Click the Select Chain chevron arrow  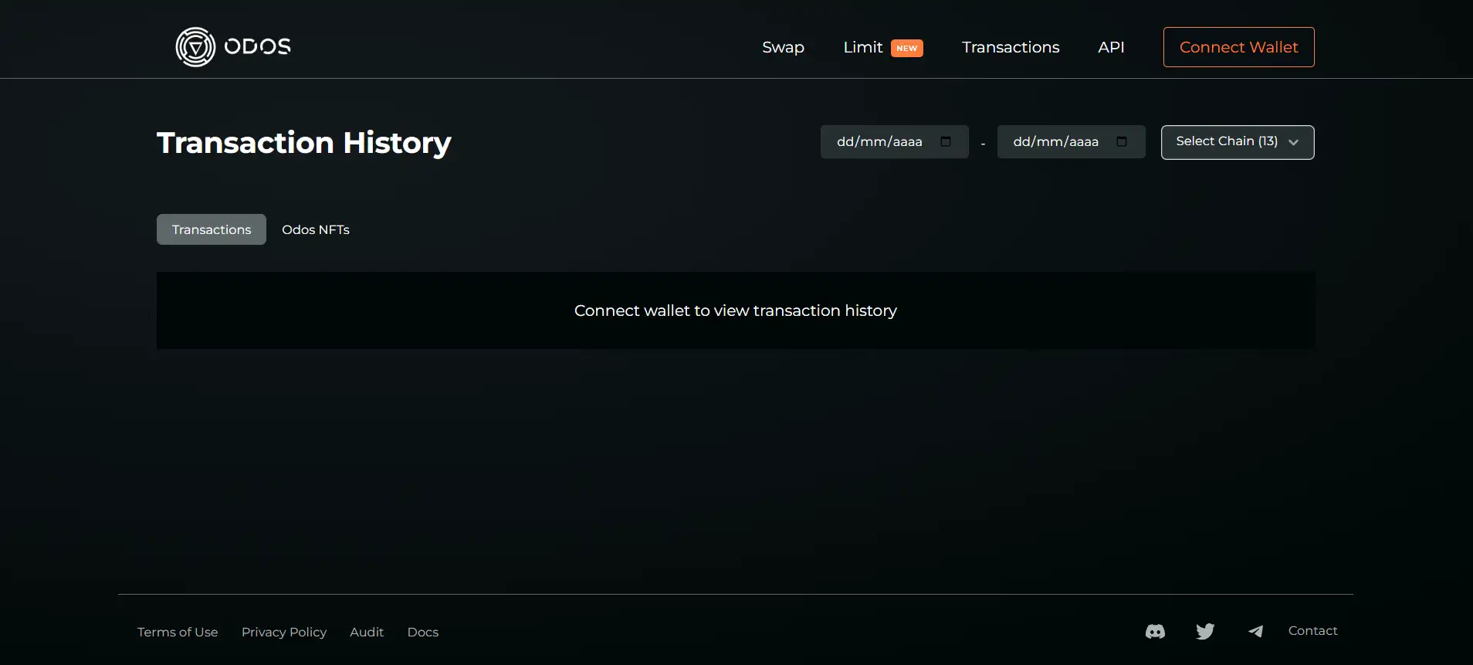tap(1294, 142)
